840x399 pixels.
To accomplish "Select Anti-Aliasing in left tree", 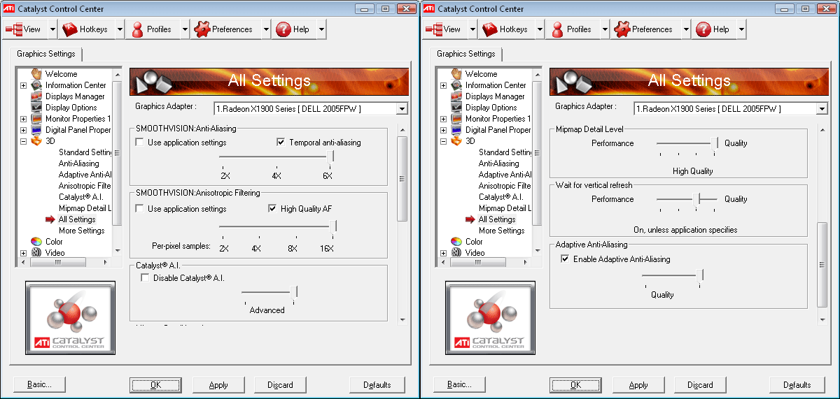I will click(x=79, y=164).
